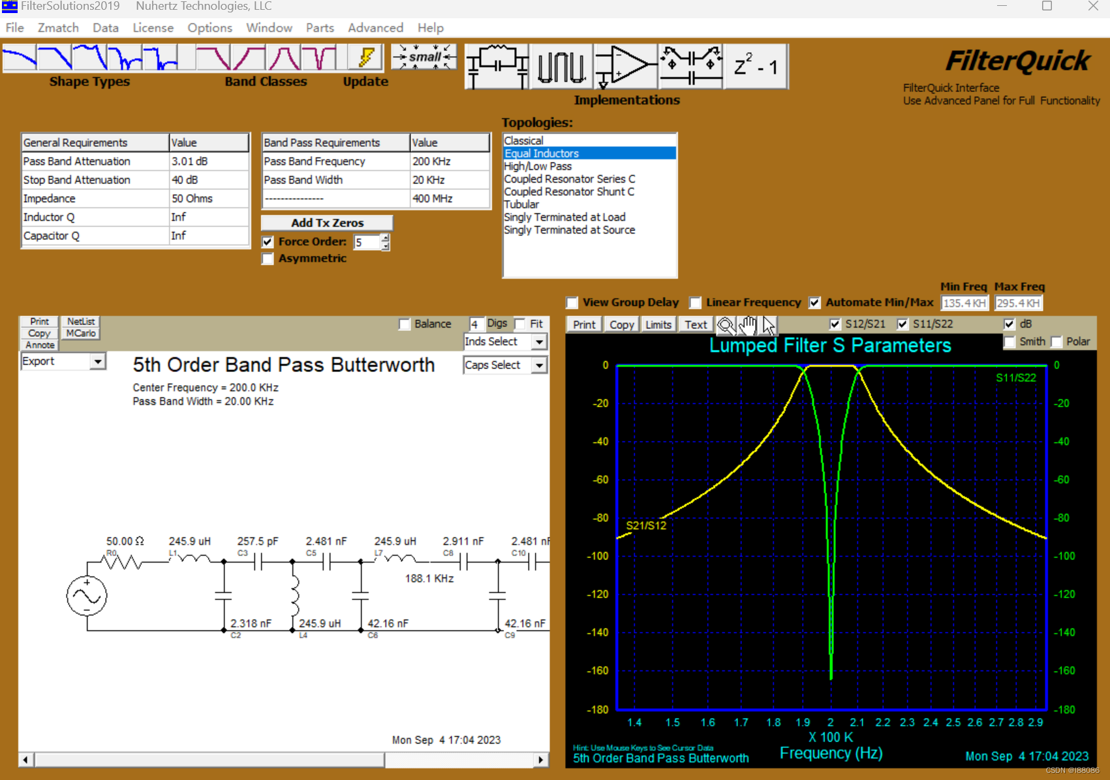Choose the active op-amp implementation icon
Screen dimensions: 1110x780
[625, 66]
